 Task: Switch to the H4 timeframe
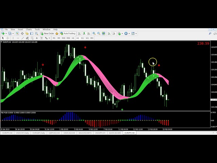pyautogui.click(x=78, y=38)
